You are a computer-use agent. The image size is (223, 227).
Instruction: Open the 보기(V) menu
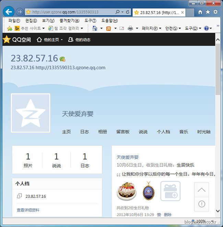click(x=48, y=21)
